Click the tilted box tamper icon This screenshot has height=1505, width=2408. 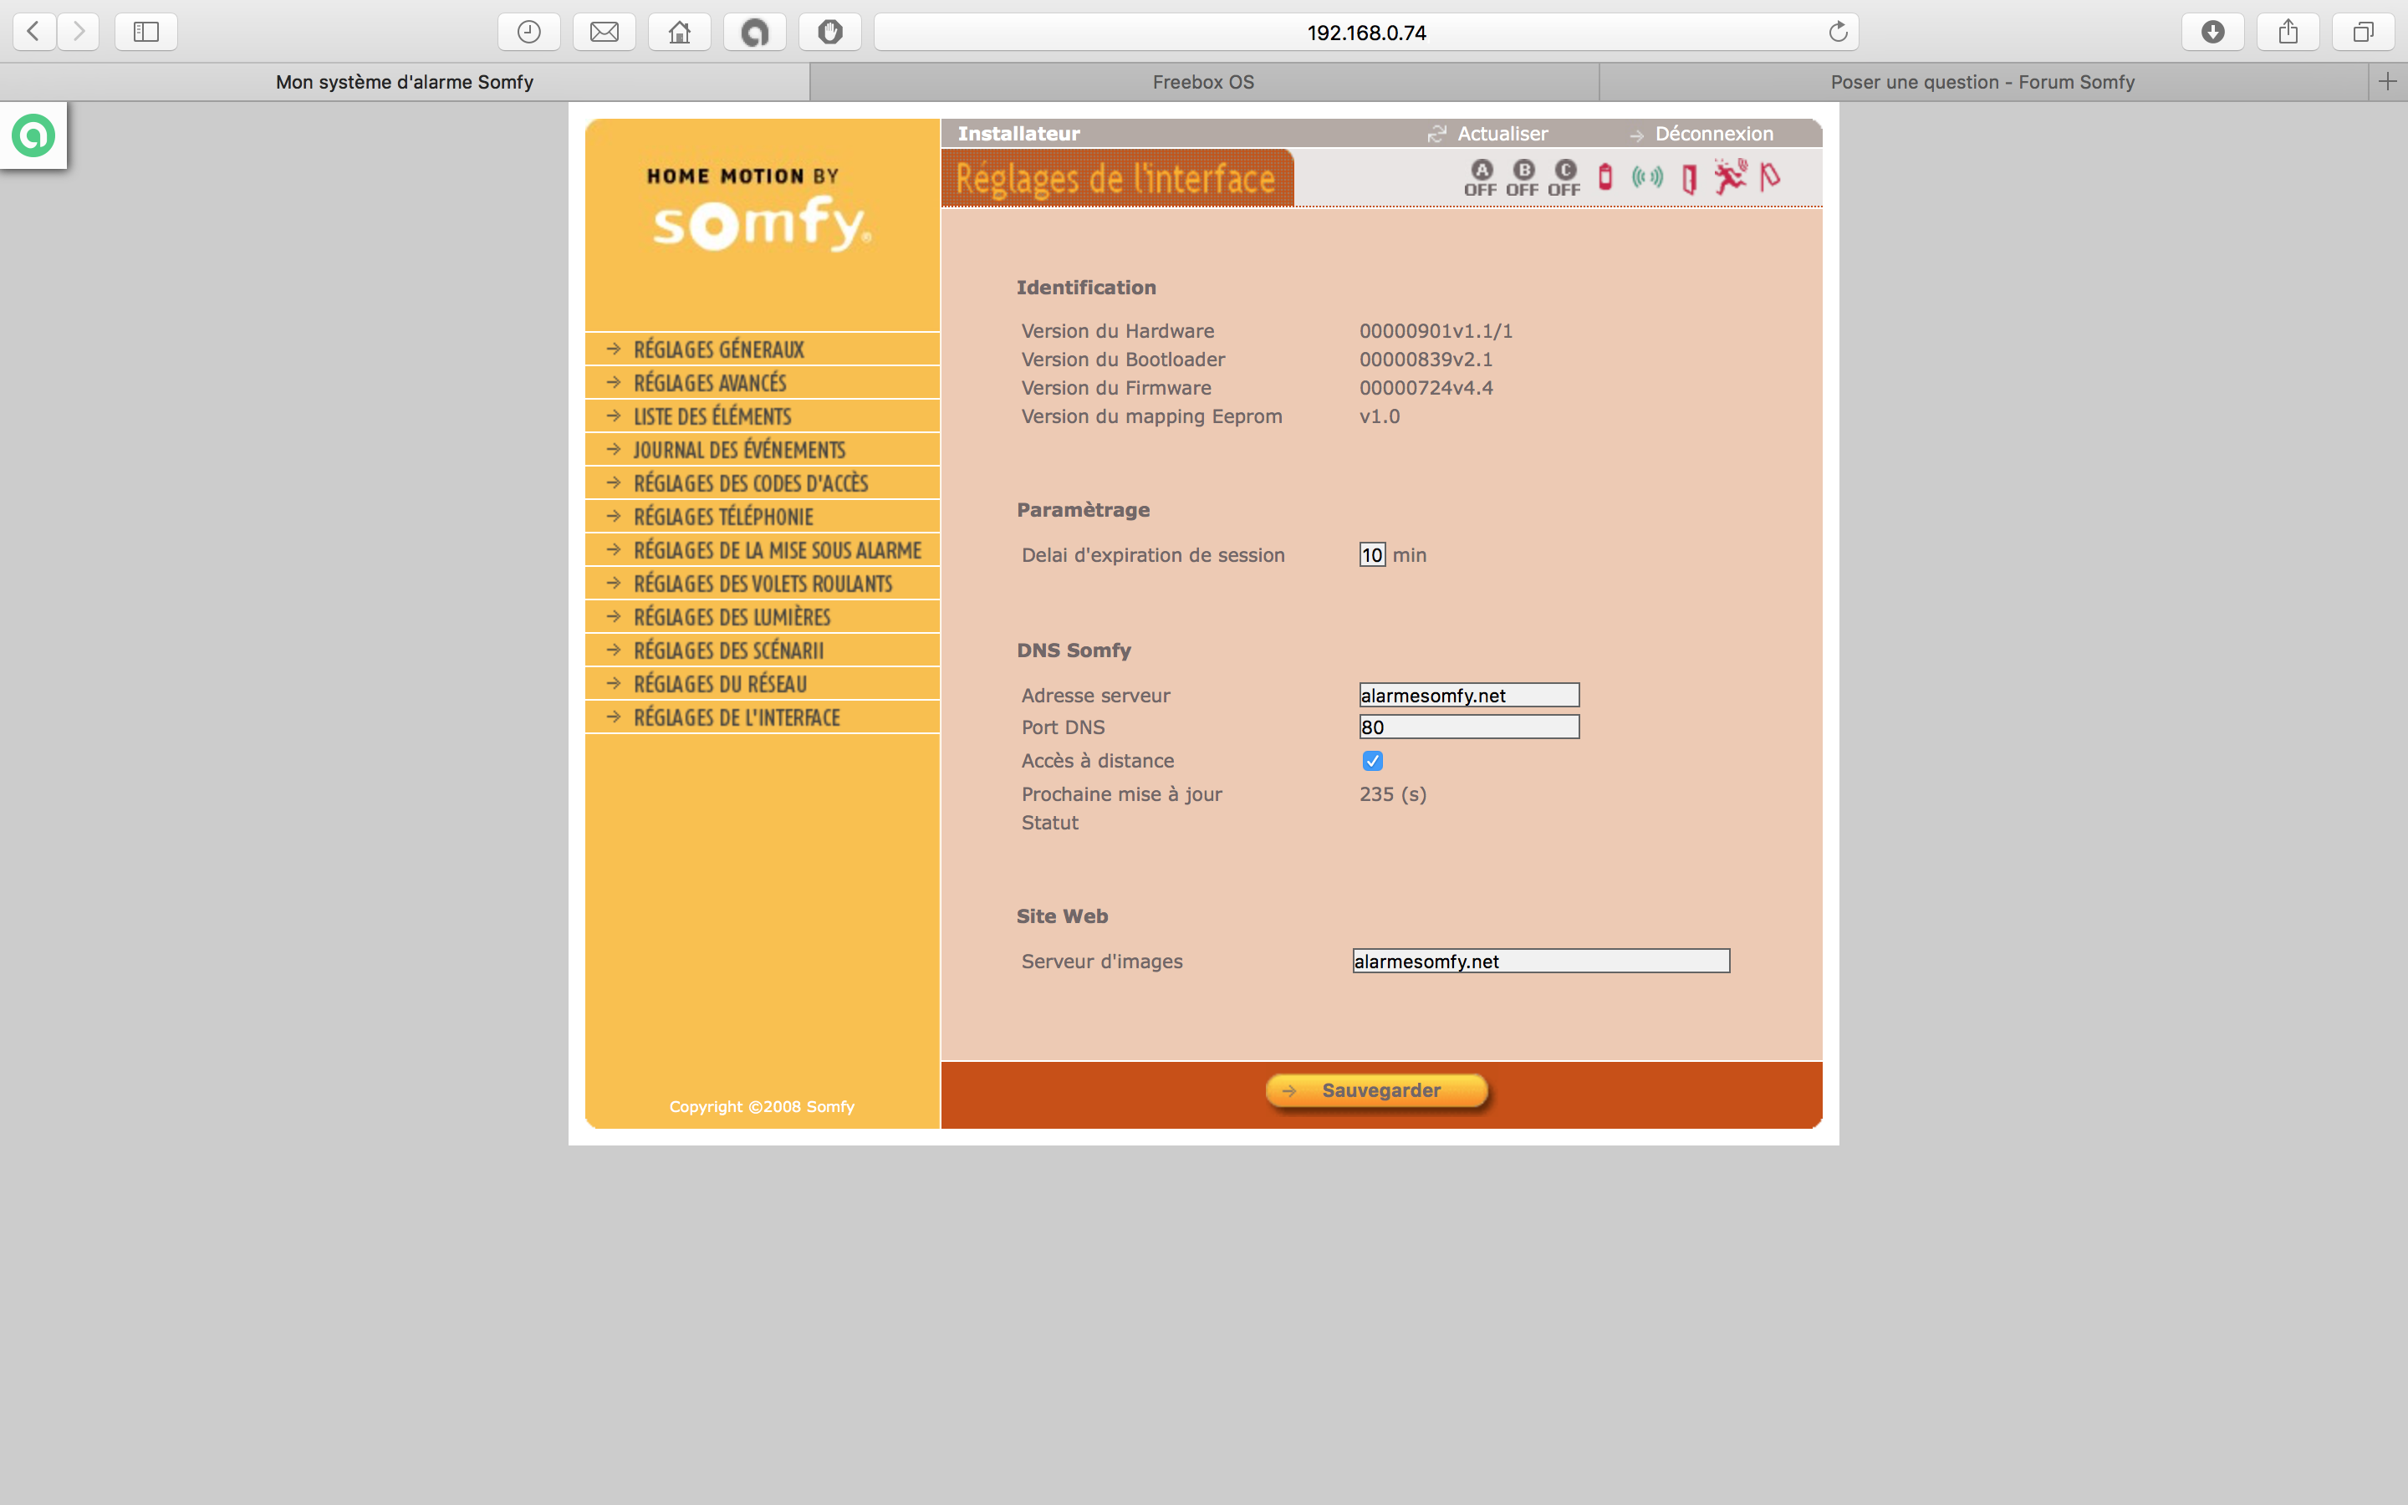(x=1770, y=177)
